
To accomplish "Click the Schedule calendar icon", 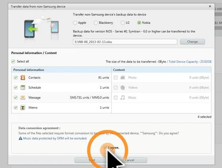I will [x=23, y=88].
